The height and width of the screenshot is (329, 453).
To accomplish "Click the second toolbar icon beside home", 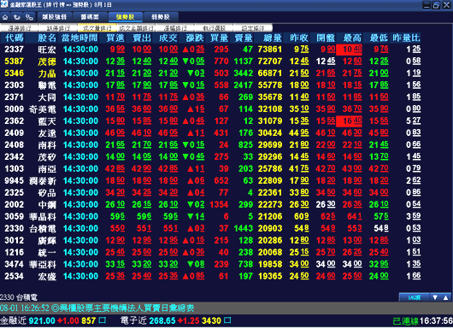I will (x=17, y=17).
